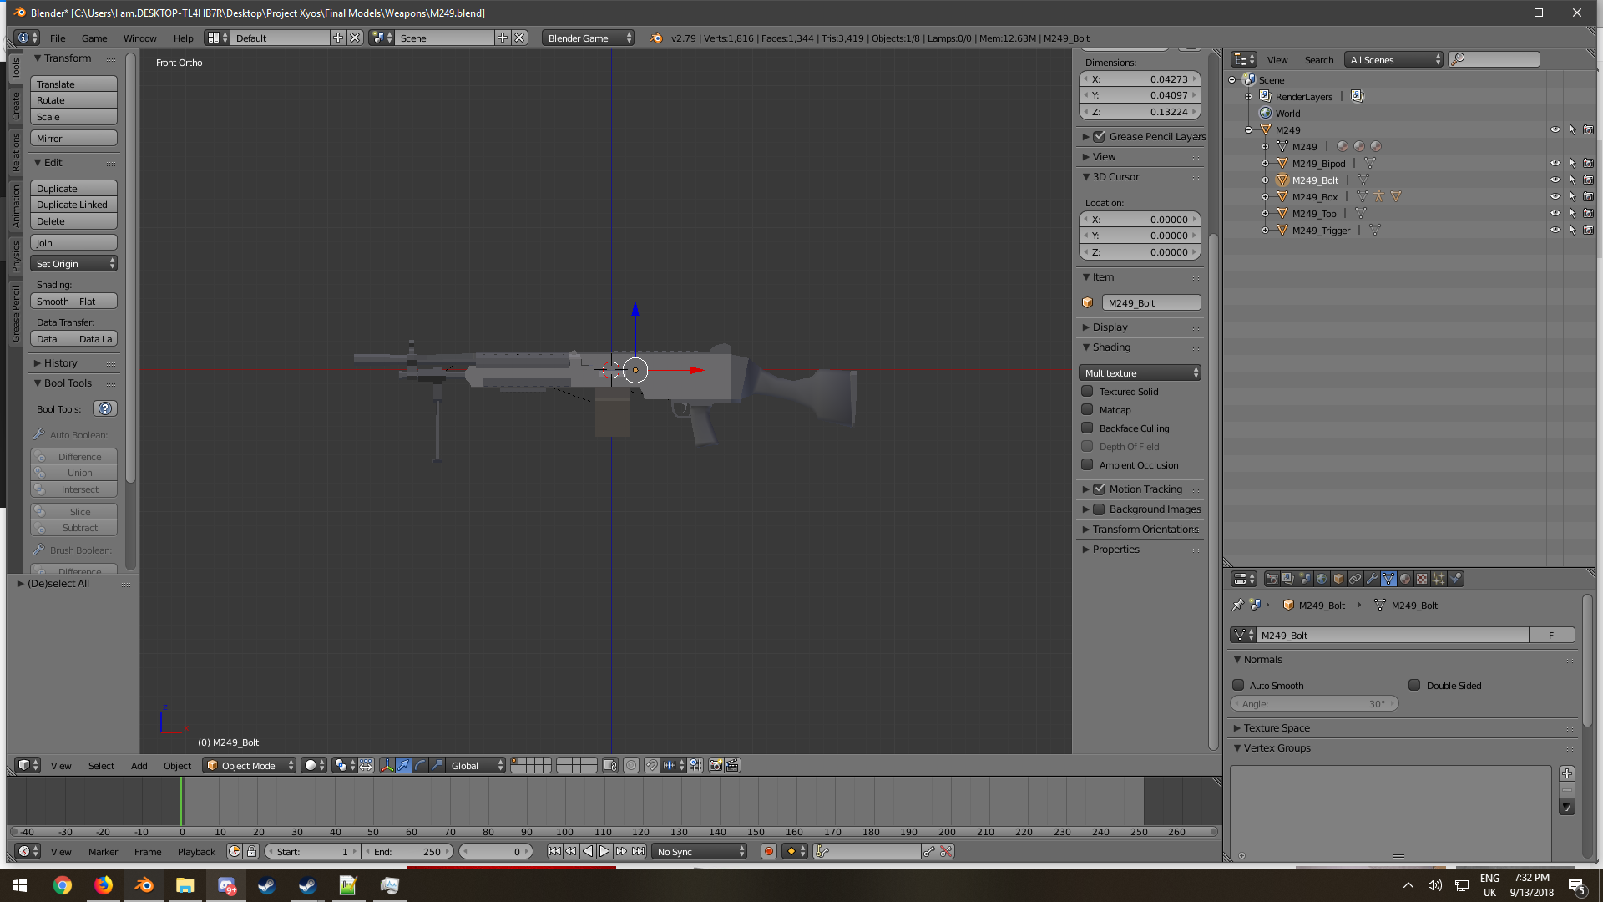Toggle the Auto Smooth checkbox
The height and width of the screenshot is (902, 1603).
(x=1238, y=685)
